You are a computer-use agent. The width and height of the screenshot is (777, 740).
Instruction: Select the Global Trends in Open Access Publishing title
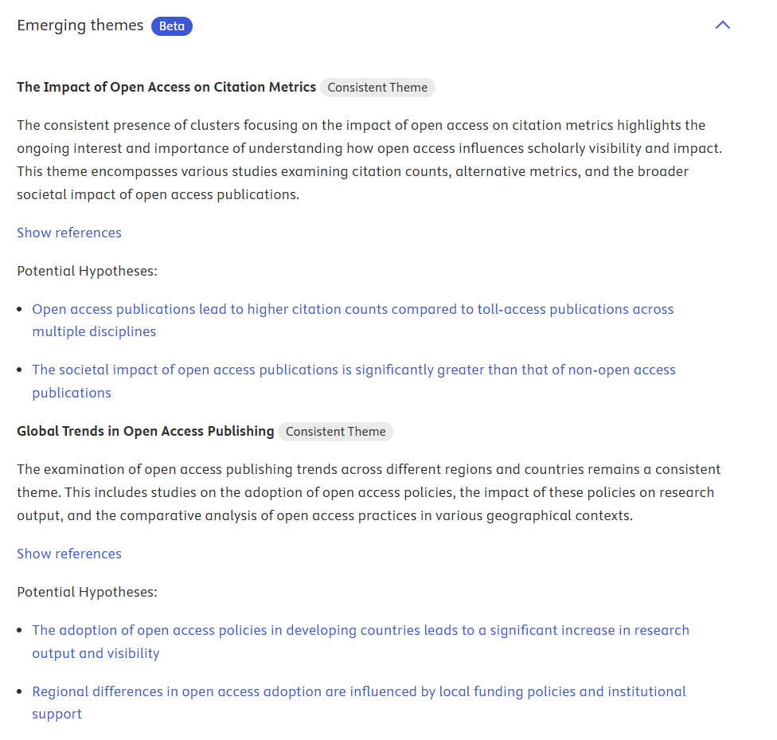coord(146,432)
